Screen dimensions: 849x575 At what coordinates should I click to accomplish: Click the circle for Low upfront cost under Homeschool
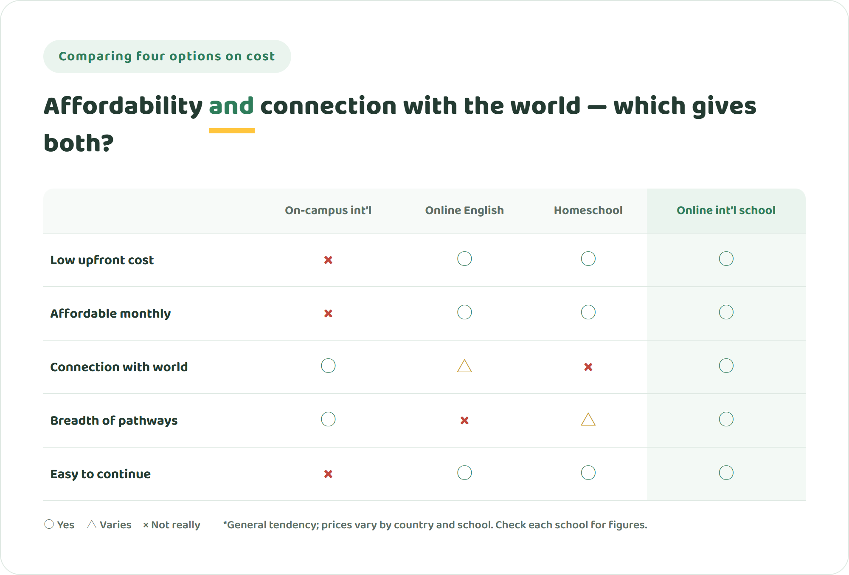point(588,259)
